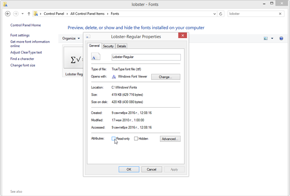Clear the lobster search text
This screenshot has width=290, height=196.
[280, 14]
